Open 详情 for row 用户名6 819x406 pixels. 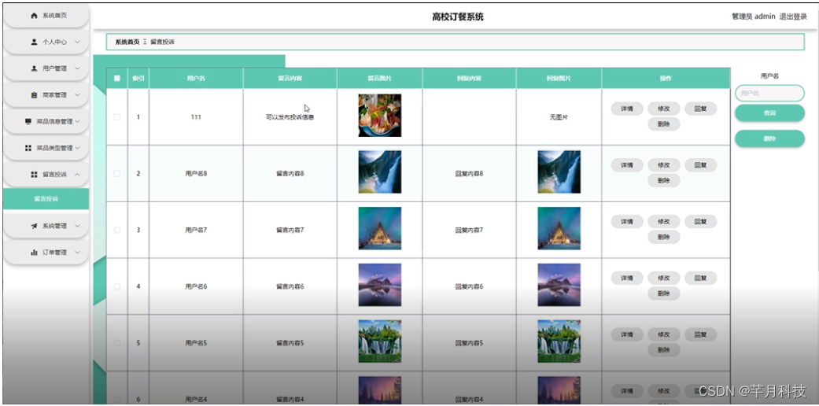[627, 278]
